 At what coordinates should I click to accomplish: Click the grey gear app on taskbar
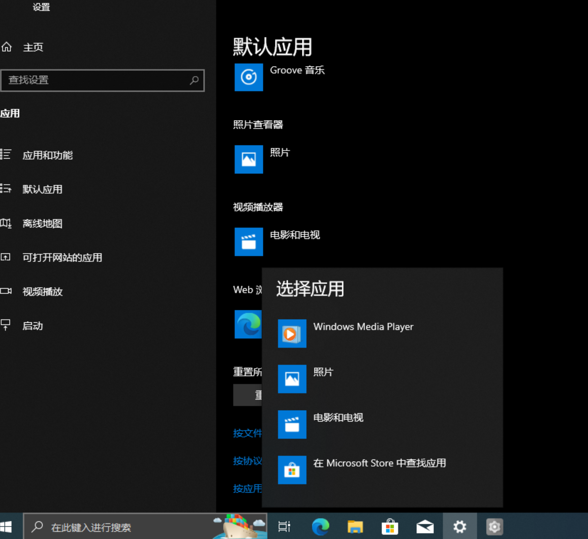coord(494,527)
